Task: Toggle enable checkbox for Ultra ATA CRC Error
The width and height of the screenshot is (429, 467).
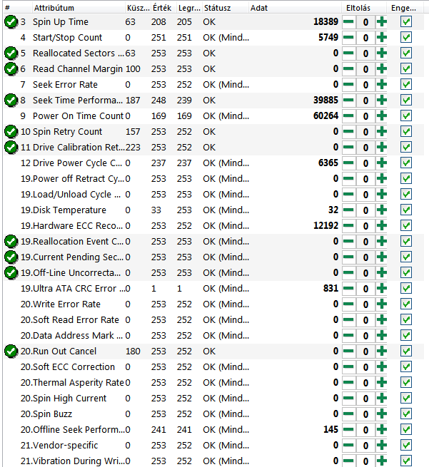Action: (406, 289)
